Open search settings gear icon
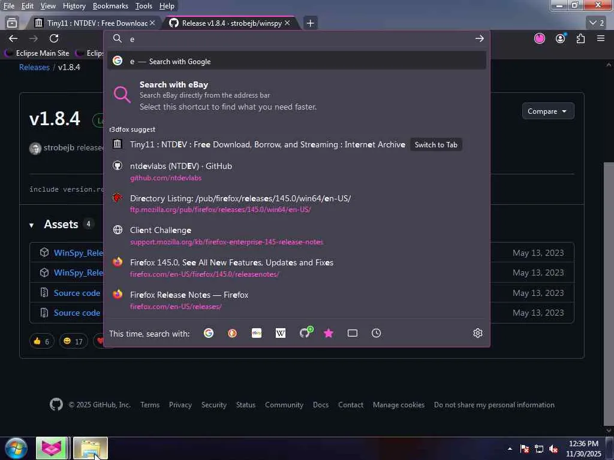The image size is (614, 460). pyautogui.click(x=478, y=333)
